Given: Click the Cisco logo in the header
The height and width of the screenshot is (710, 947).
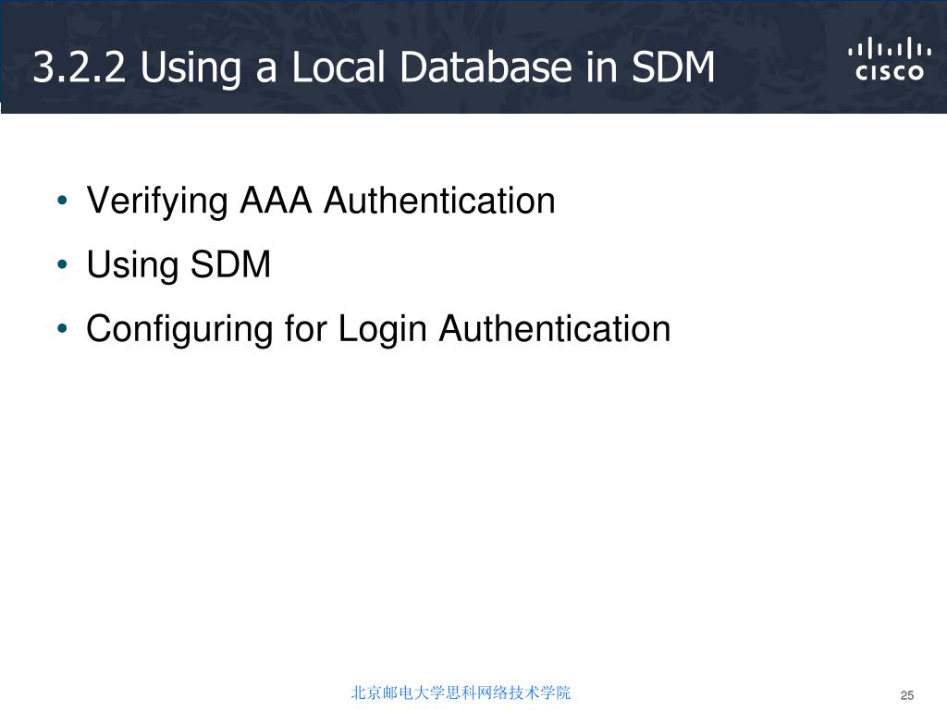Looking at the screenshot, I should point(889,59).
